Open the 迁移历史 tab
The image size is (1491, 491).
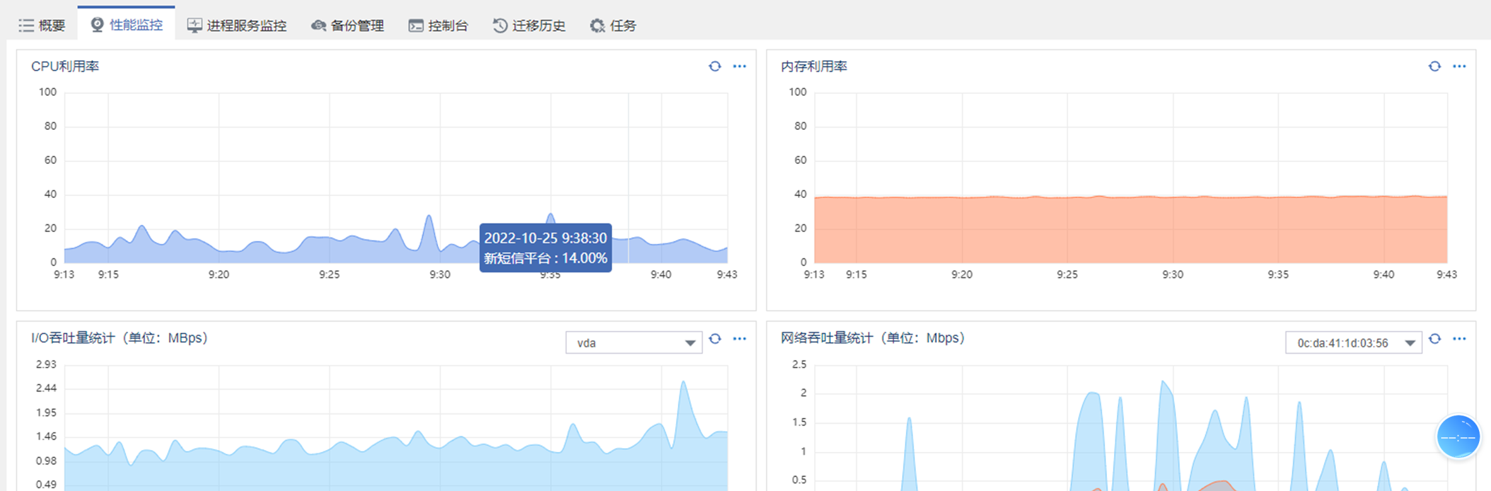529,25
